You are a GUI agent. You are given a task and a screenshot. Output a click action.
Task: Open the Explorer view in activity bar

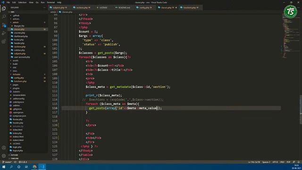(x=4, y=8)
